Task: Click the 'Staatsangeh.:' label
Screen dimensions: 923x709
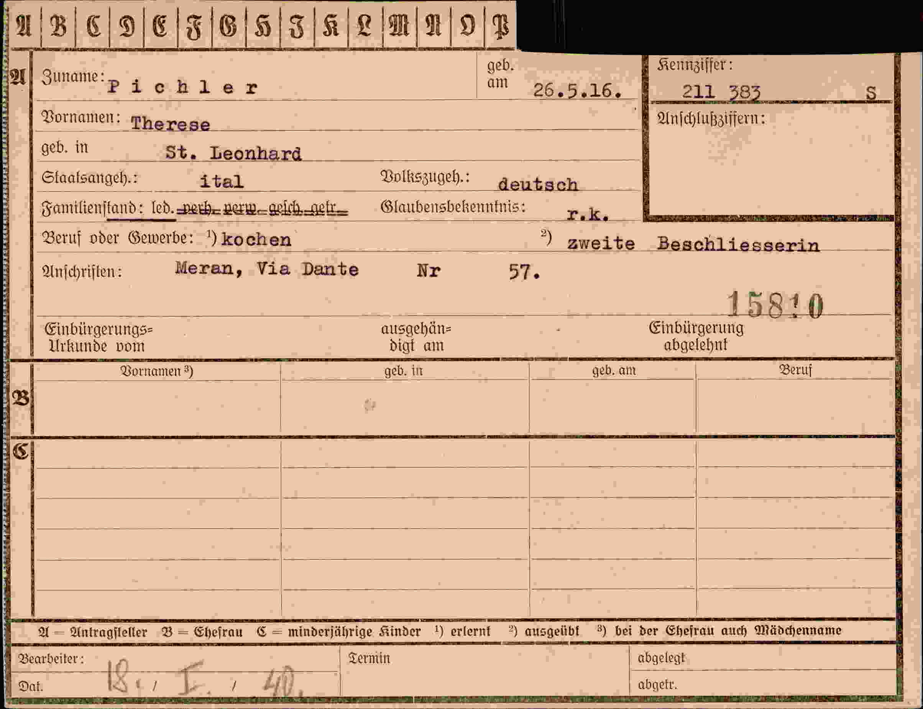Action: point(90,178)
